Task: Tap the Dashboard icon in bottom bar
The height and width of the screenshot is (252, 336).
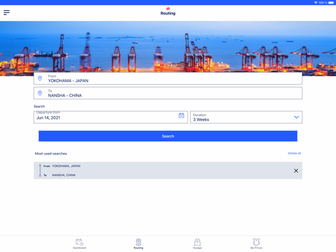Action: click(79, 242)
